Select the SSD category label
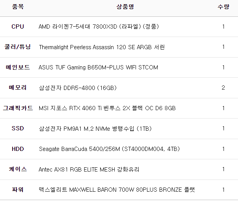Screen dimensions: 238x202 18,128
